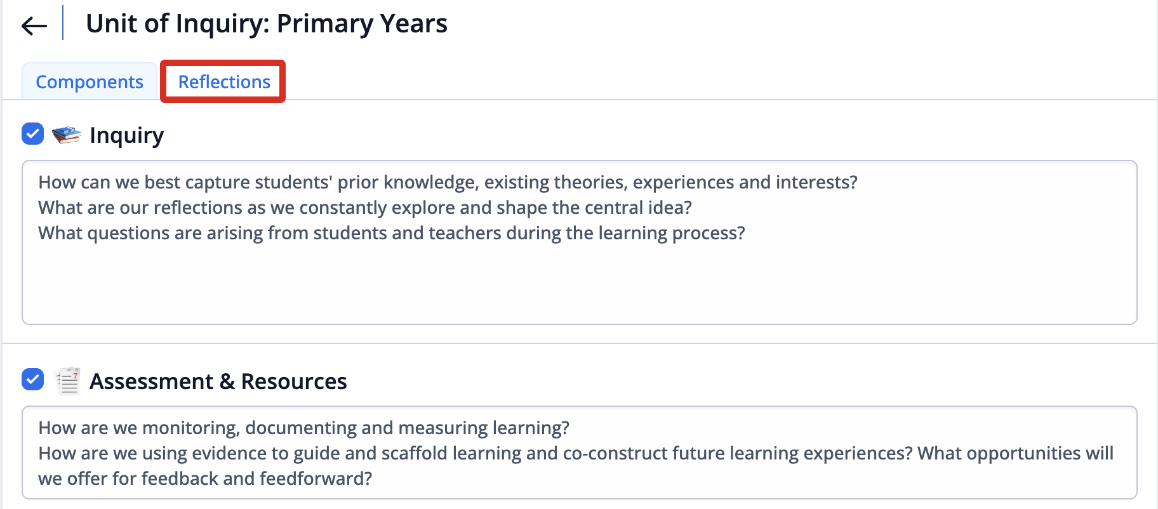Select the Reflections tab
The width and height of the screenshot is (1158, 509).
(x=224, y=82)
